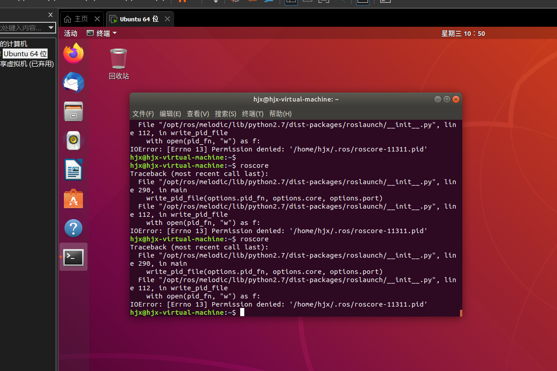Image resolution: width=557 pixels, height=371 pixels.
Task: Click the terminal scrollbar thumb
Action: [x=461, y=313]
